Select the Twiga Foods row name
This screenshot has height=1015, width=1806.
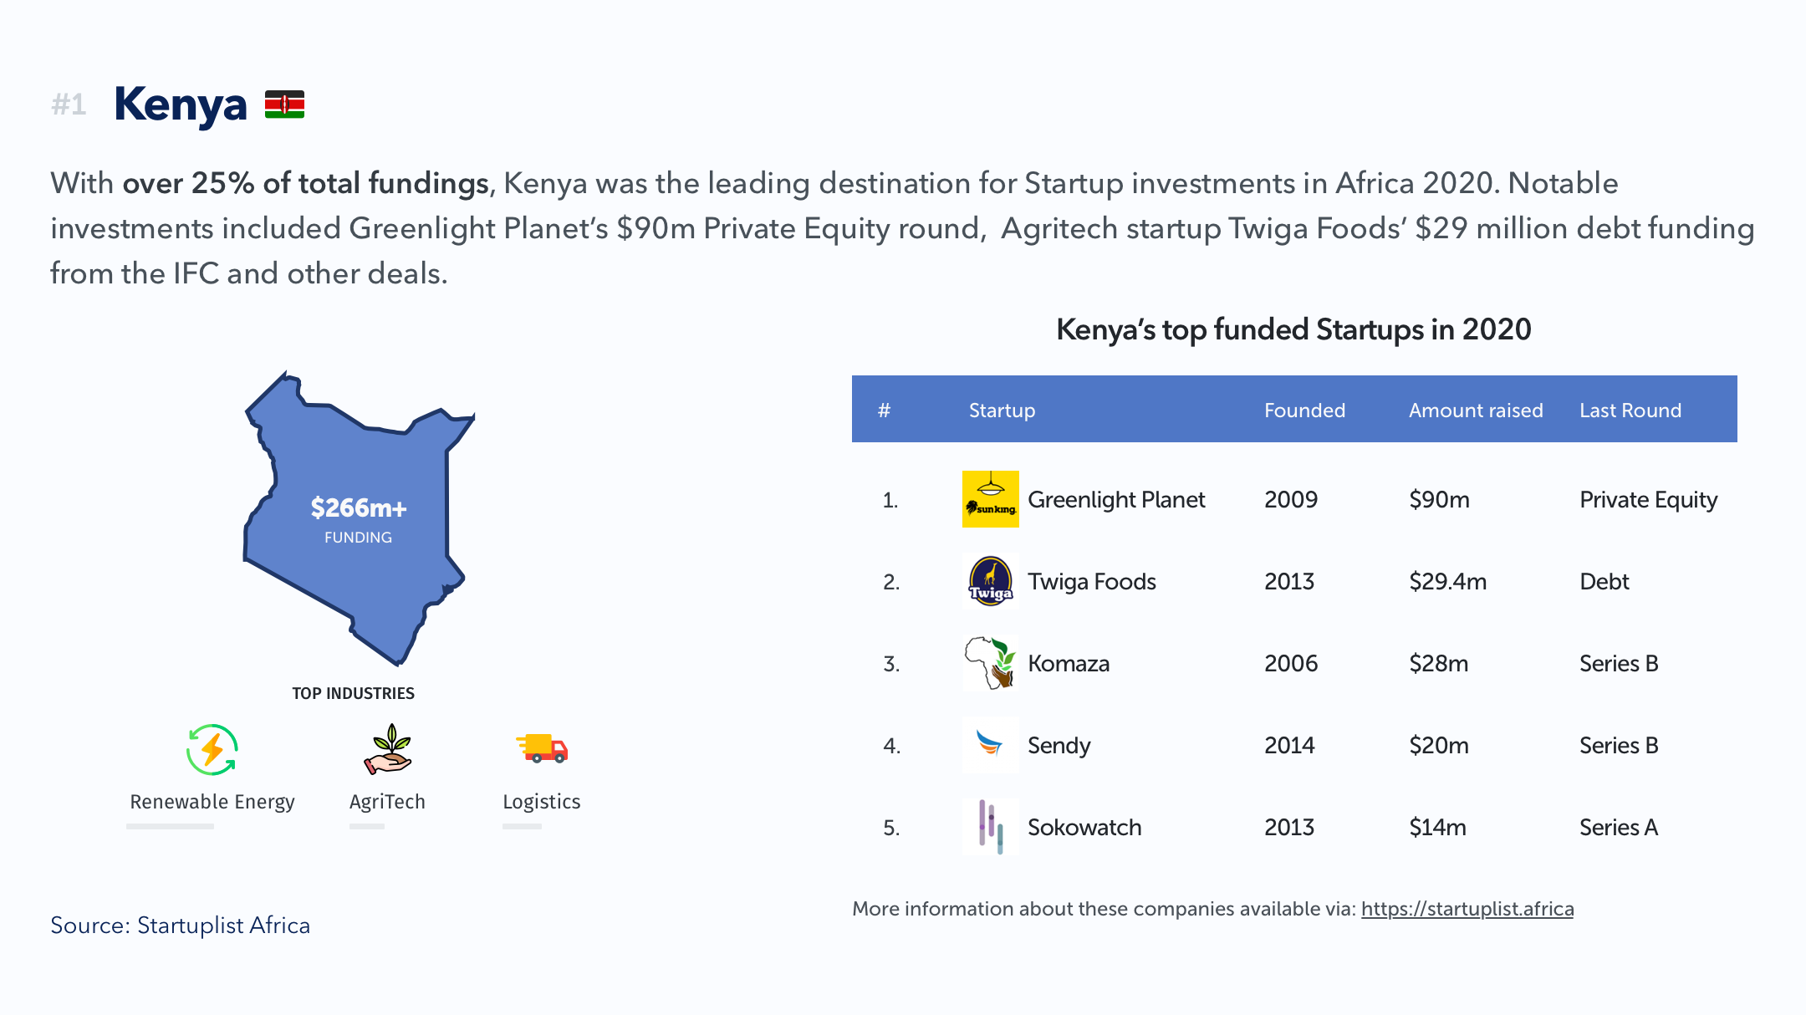(1092, 582)
